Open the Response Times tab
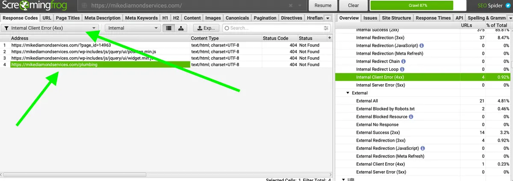This screenshot has height=181, width=513. coord(433,18)
